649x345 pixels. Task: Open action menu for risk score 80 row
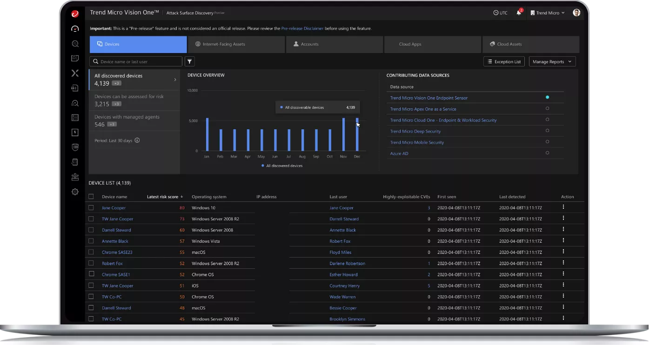click(563, 207)
